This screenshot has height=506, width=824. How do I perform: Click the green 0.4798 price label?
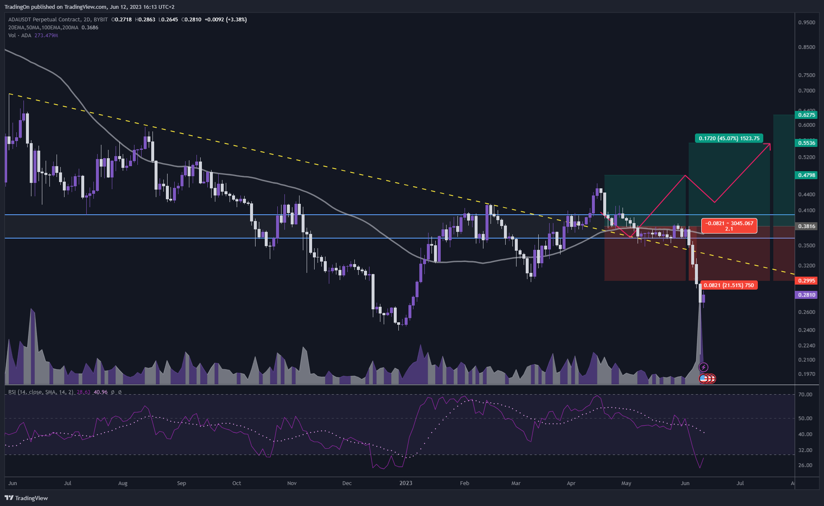pos(806,175)
